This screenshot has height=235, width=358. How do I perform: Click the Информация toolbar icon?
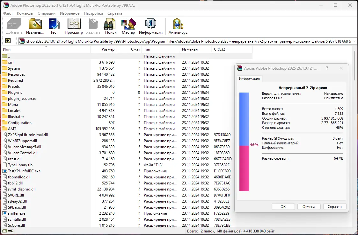[151, 24]
